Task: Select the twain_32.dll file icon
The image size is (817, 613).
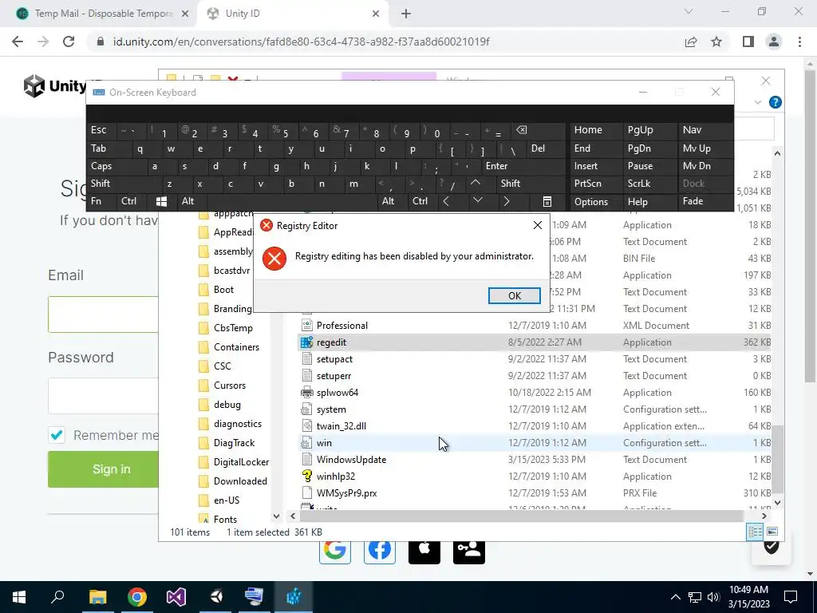Action: [x=307, y=426]
